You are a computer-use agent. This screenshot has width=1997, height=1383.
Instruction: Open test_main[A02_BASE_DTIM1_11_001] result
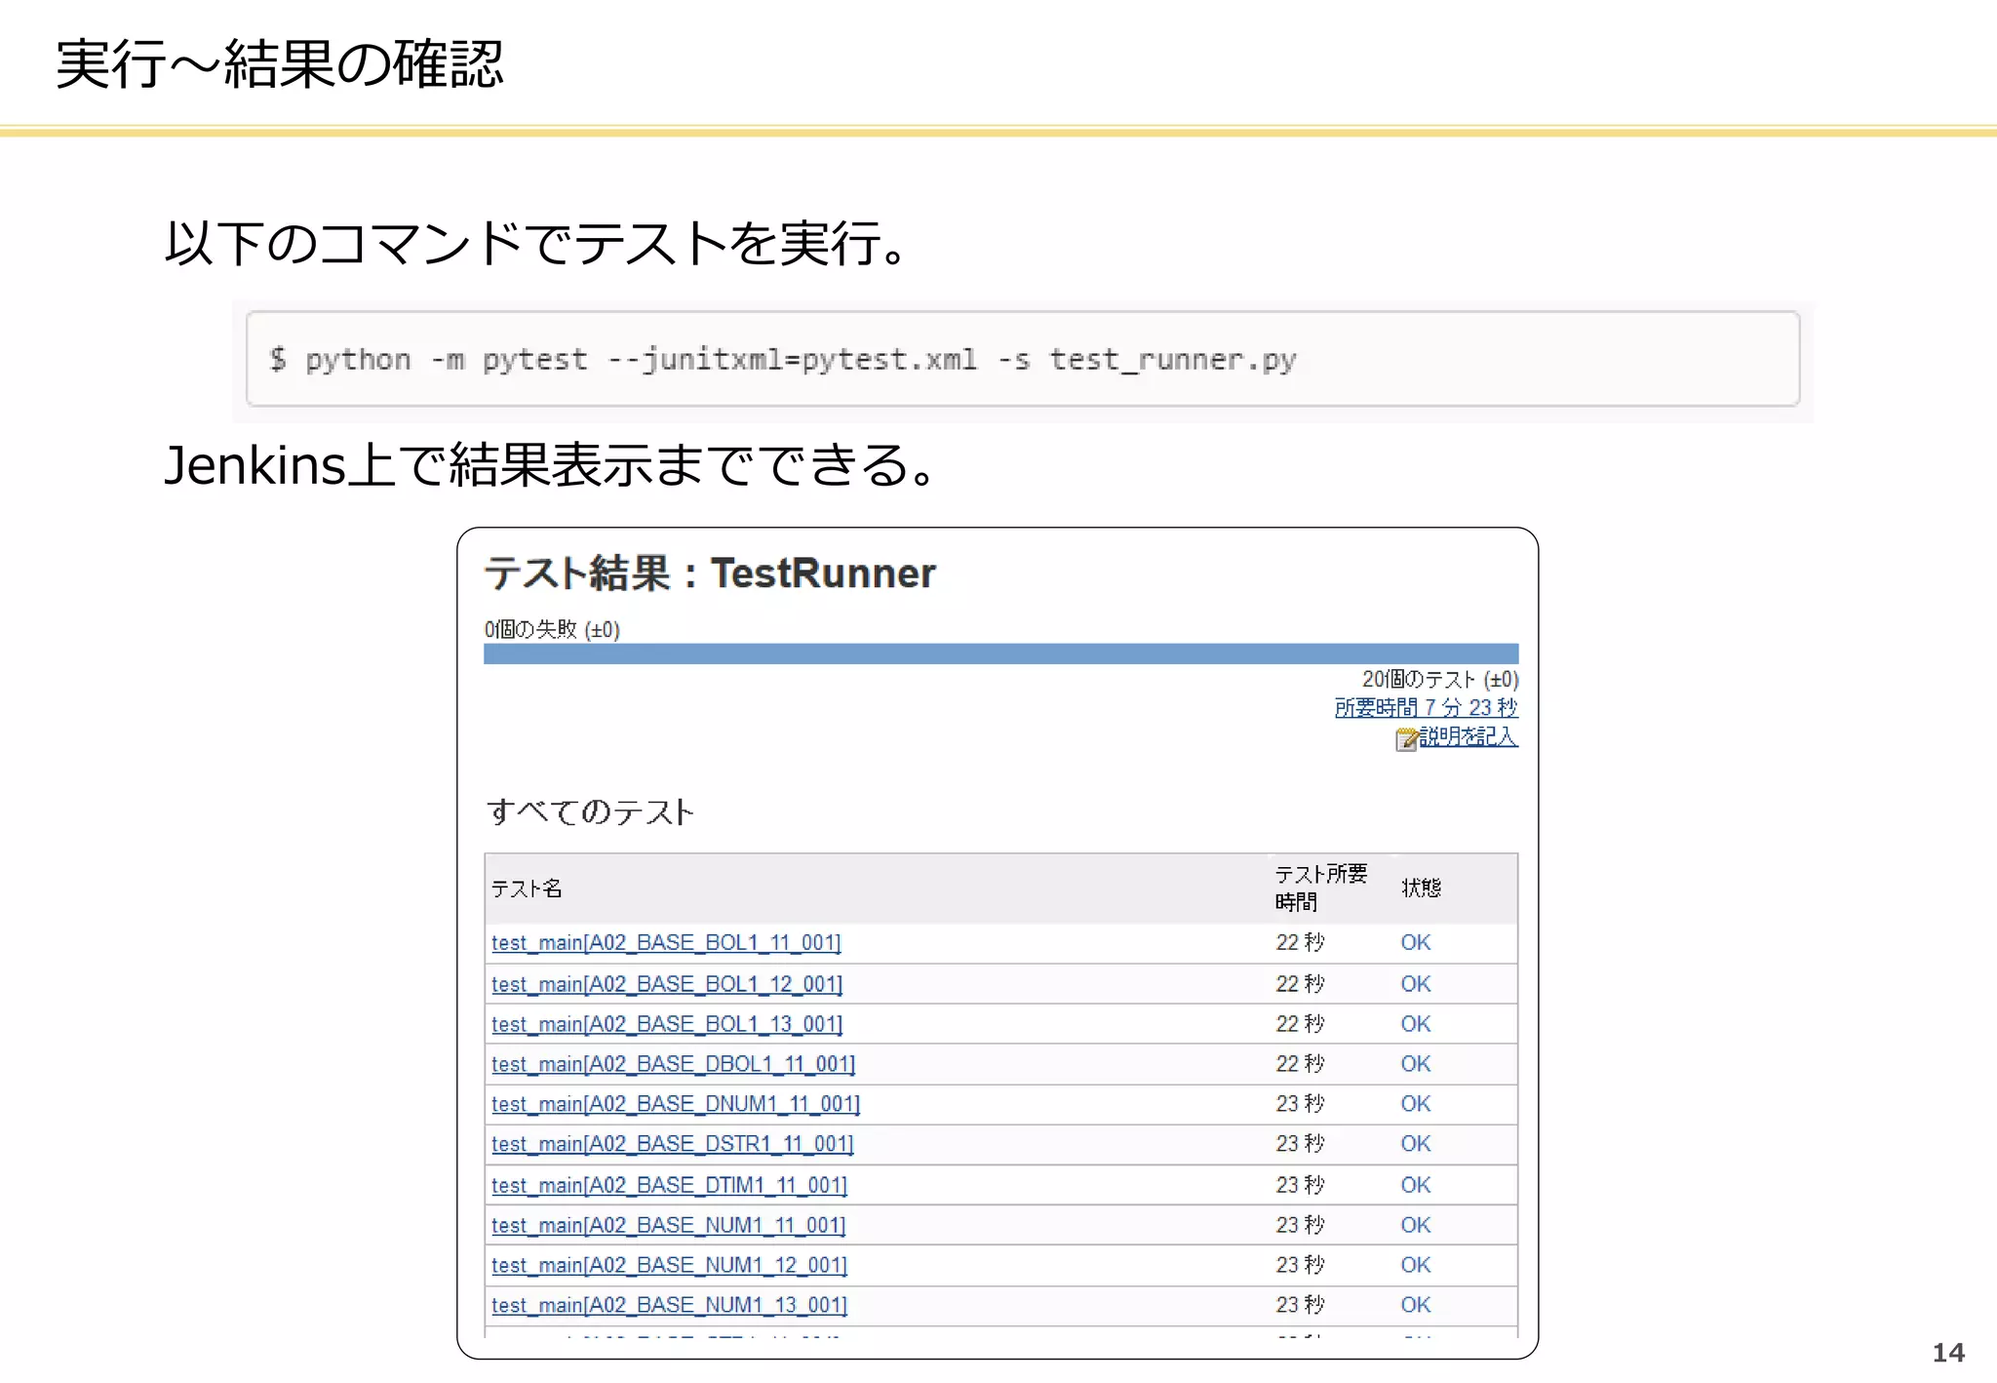coord(669,1185)
